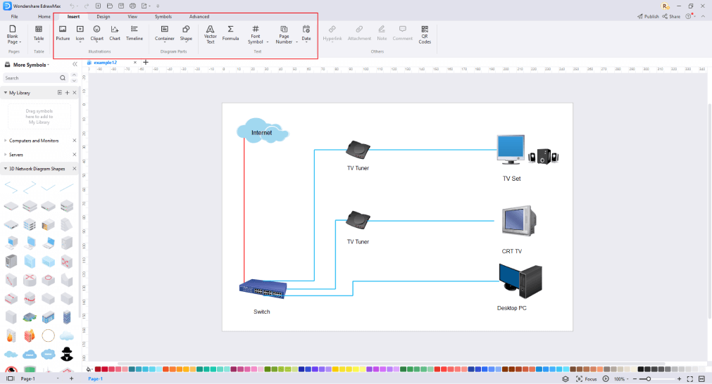This screenshot has width=712, height=384.
Task: Toggle Focus mode
Action: [586, 378]
